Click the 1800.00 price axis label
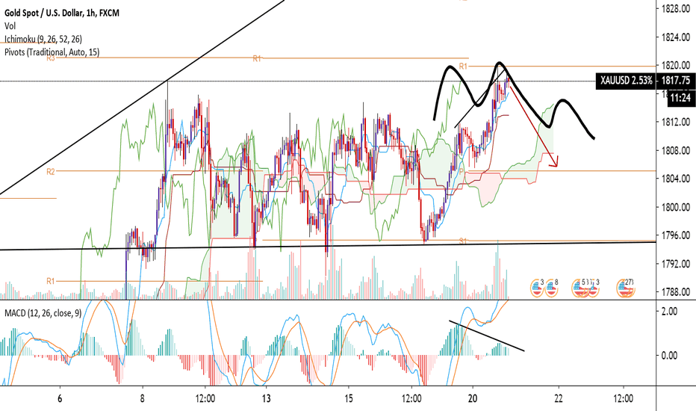 675,207
